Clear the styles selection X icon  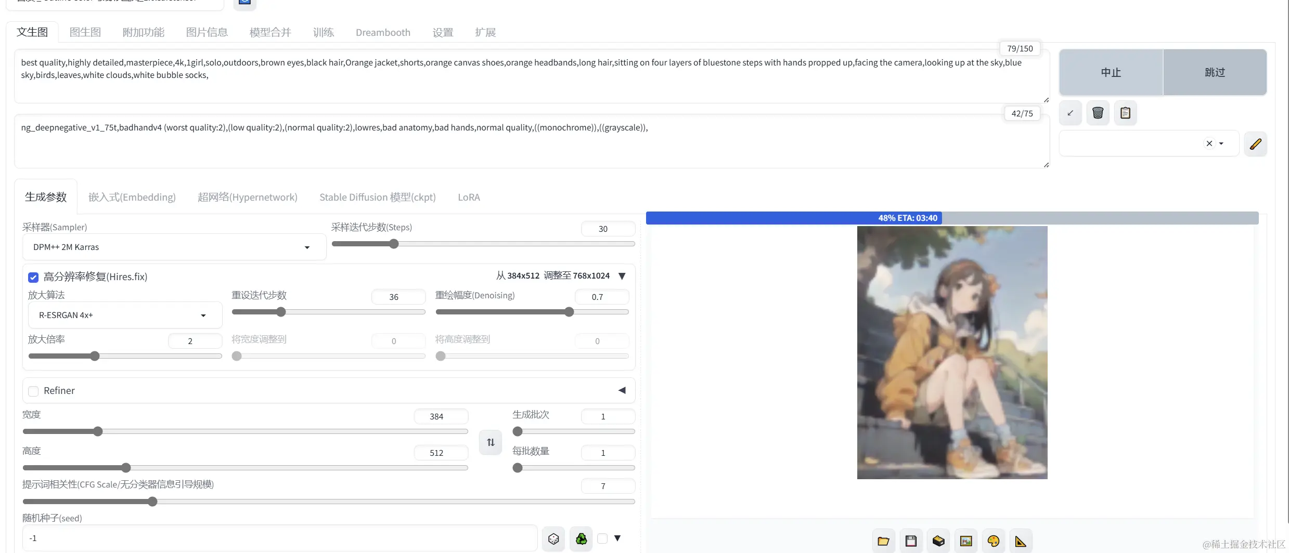point(1209,143)
